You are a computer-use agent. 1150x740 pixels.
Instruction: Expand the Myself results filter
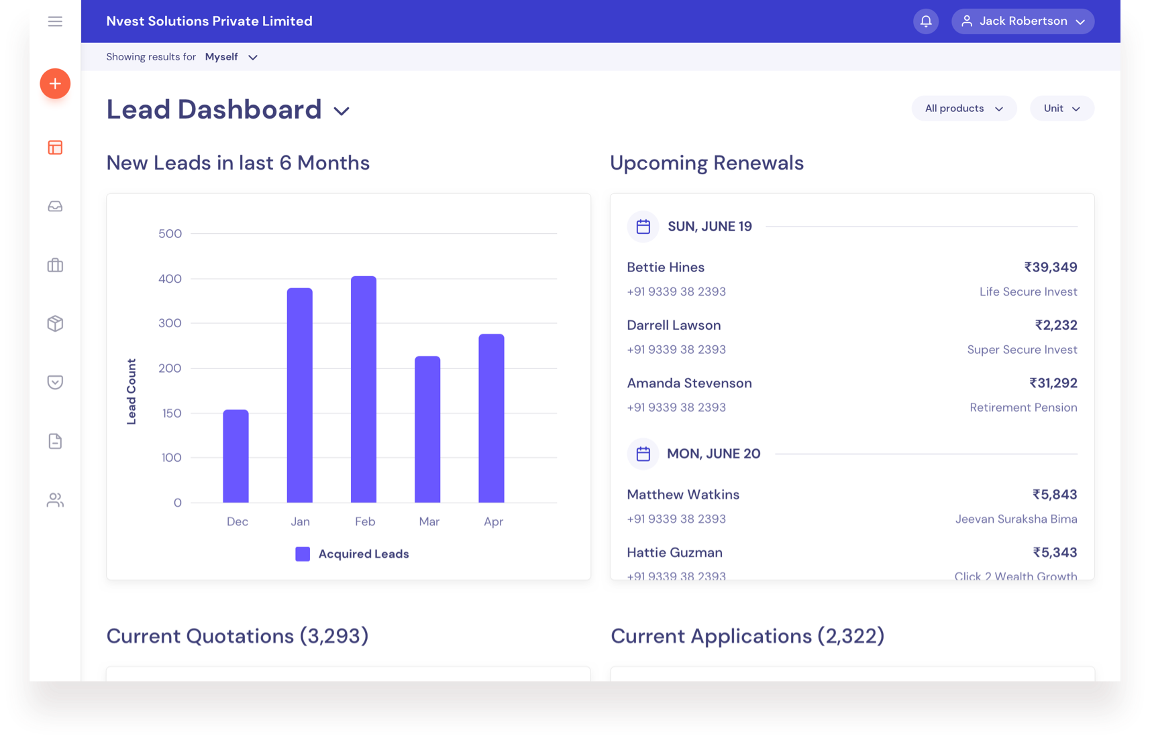click(x=231, y=57)
